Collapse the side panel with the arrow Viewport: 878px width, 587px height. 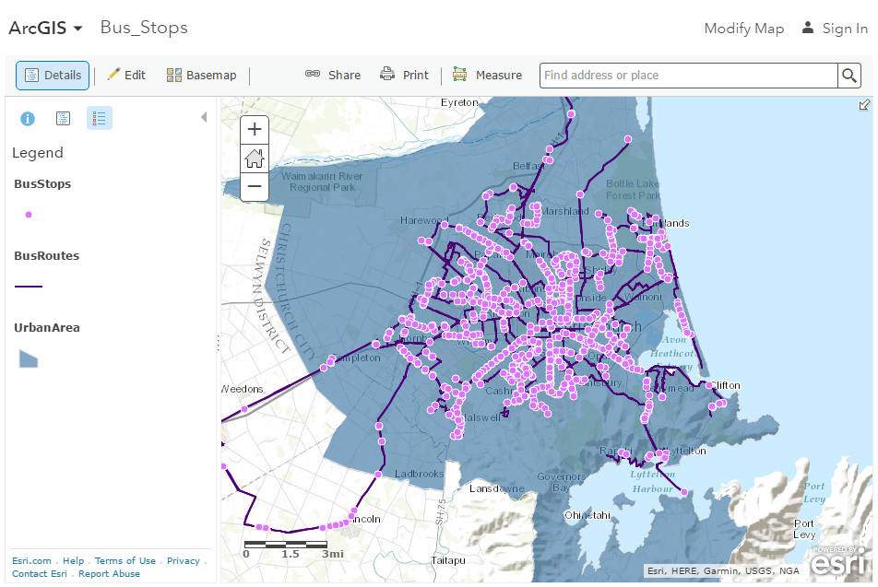(204, 118)
